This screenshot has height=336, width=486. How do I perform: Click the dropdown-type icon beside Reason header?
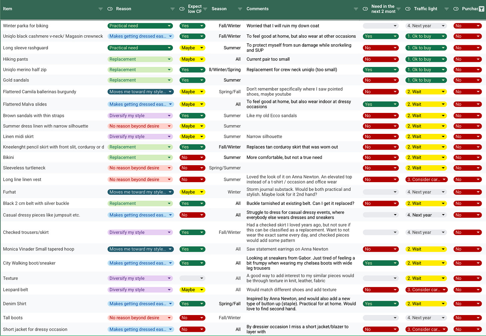point(110,9)
